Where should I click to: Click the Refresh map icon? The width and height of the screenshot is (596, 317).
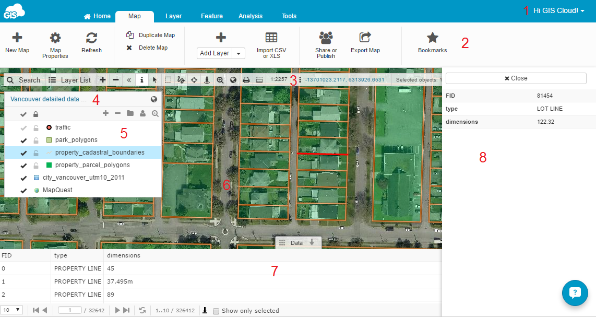[x=91, y=38]
